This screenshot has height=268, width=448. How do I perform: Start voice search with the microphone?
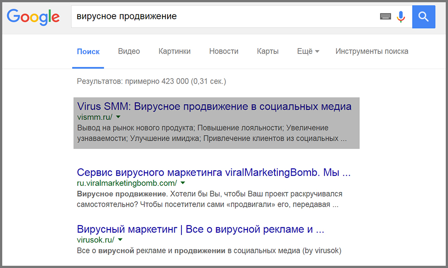point(401,17)
